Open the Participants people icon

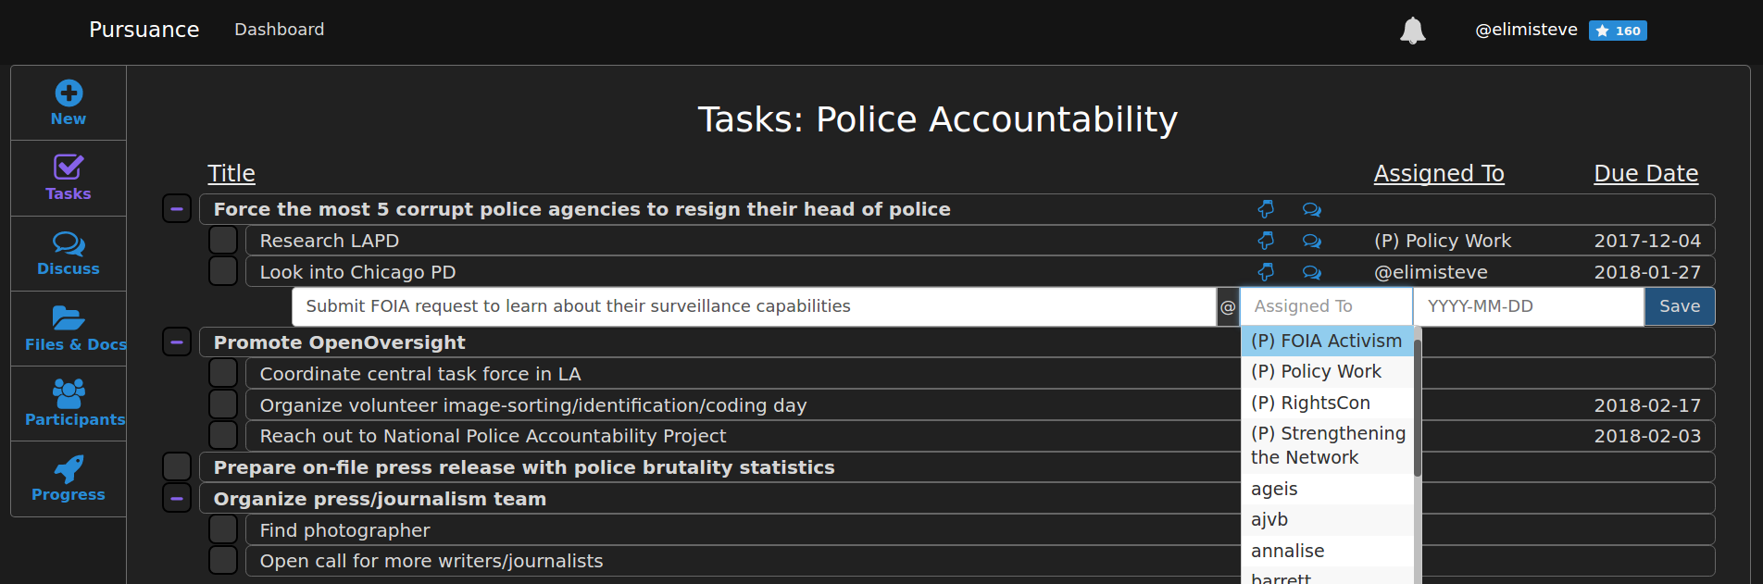coord(69,393)
